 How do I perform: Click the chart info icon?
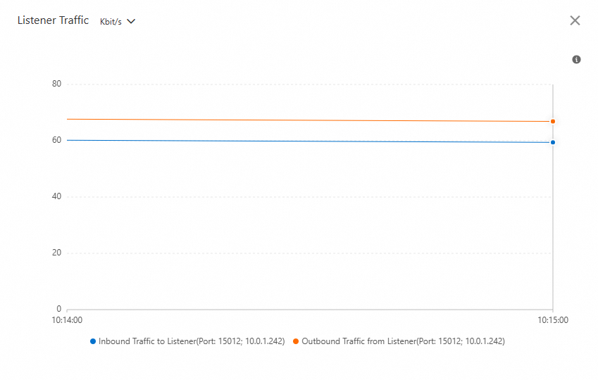(576, 59)
